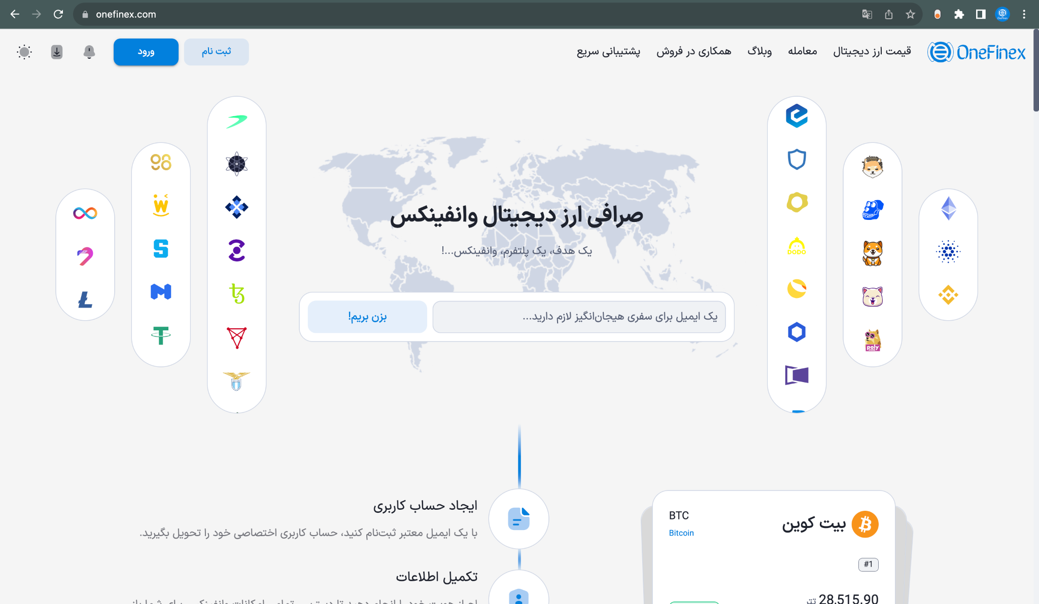Toggle the light/dark theme sun icon
The image size is (1039, 604).
[24, 52]
